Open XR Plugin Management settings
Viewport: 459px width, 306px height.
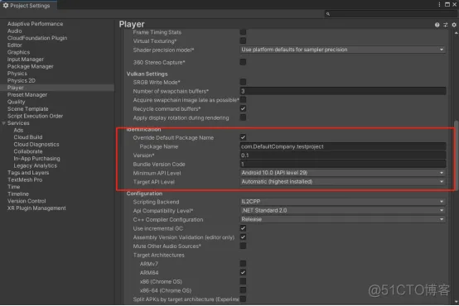point(36,208)
